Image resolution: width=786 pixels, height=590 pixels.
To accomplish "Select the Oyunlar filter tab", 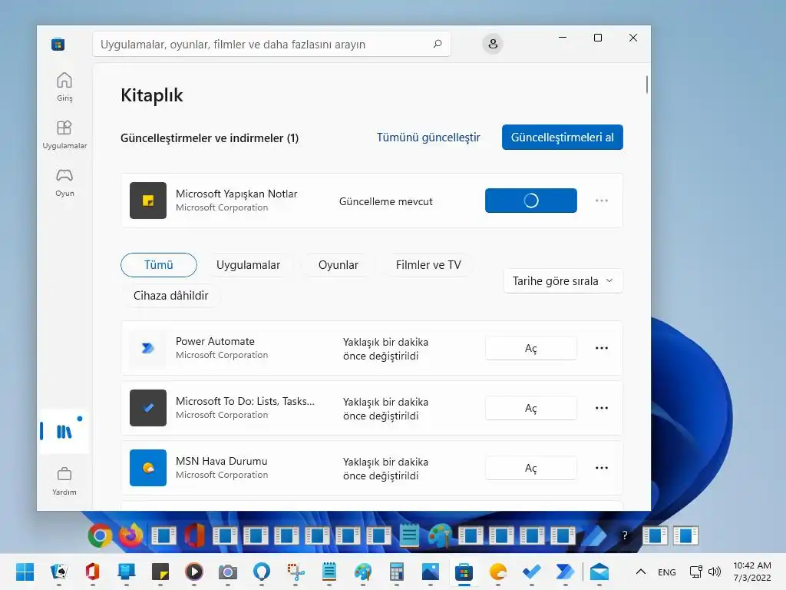I will tap(339, 265).
